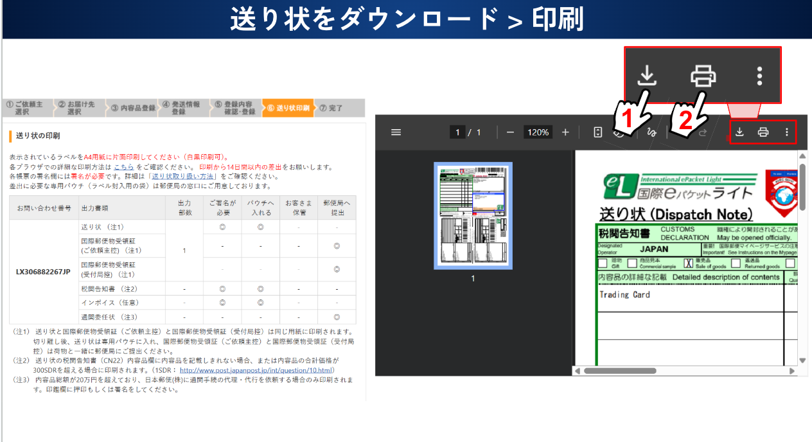The width and height of the screenshot is (812, 442).
Task: Click the 120% zoom level field
Action: (538, 132)
